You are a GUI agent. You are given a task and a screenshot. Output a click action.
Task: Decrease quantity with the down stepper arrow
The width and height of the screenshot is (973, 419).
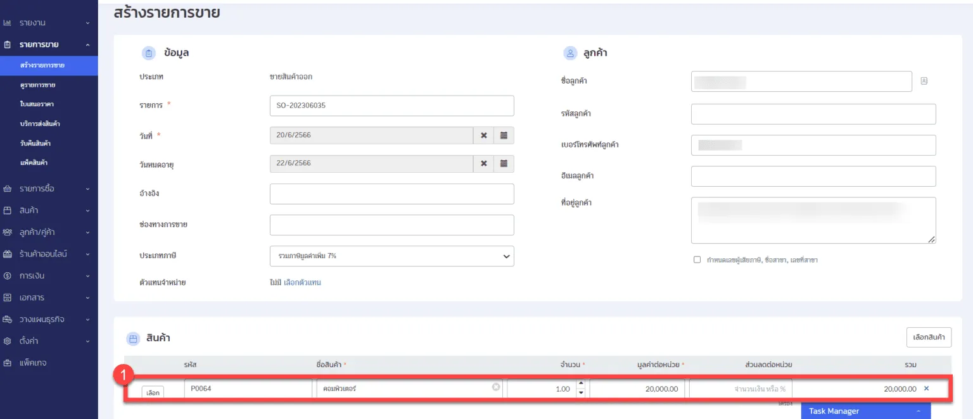coord(581,393)
